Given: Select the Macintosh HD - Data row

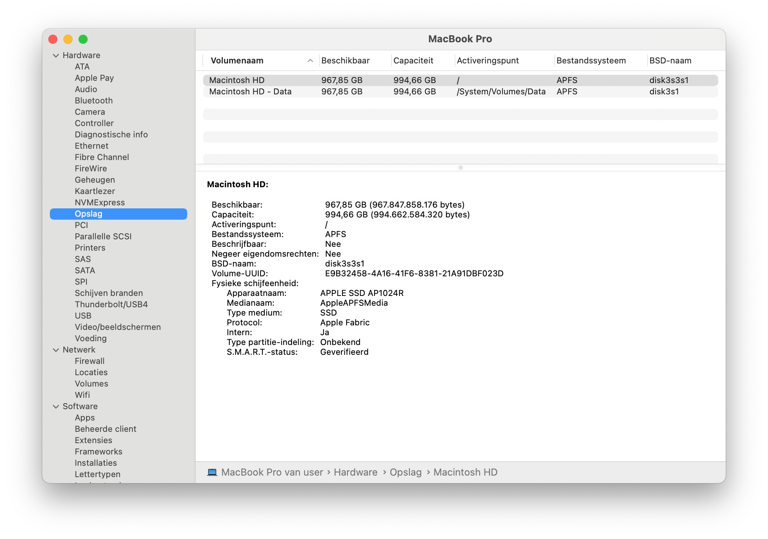Looking at the screenshot, I should (250, 92).
